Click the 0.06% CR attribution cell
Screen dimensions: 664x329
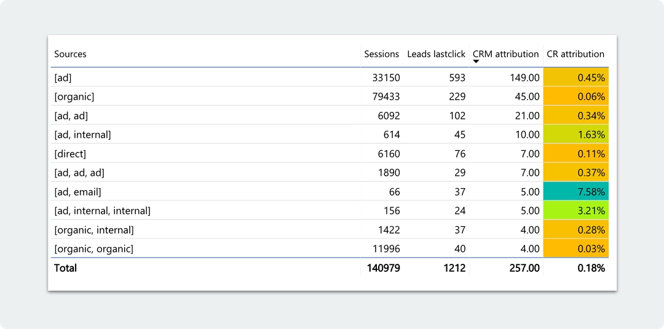[x=576, y=97]
